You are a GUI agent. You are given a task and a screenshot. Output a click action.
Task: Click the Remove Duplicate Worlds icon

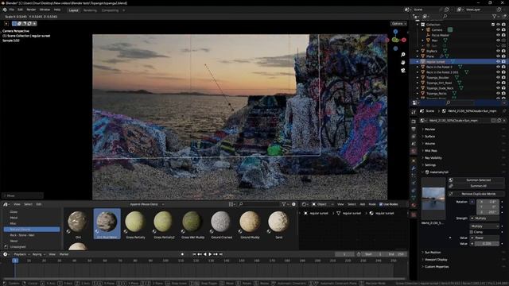[451, 194]
